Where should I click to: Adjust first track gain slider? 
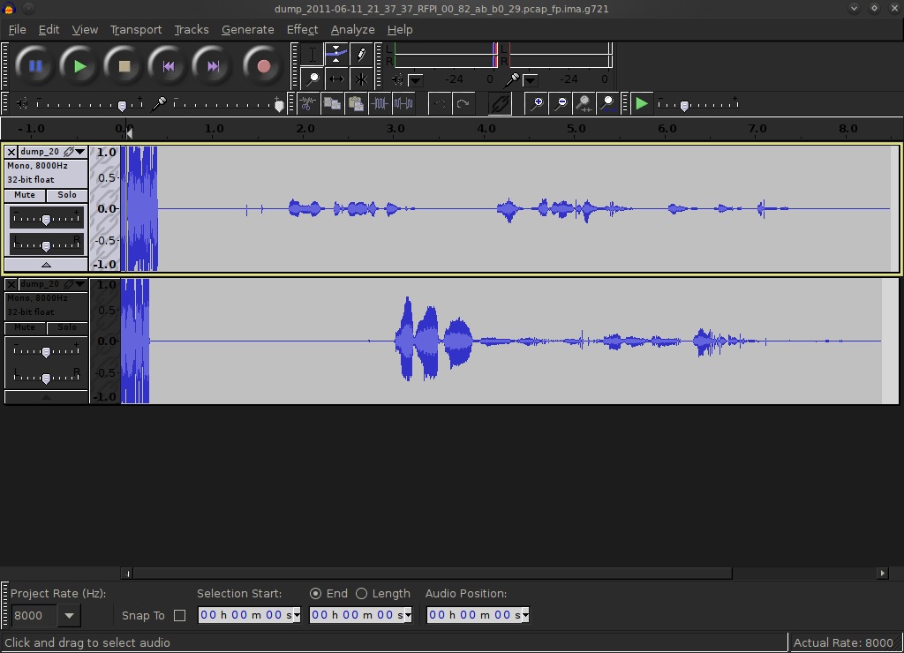(46, 219)
